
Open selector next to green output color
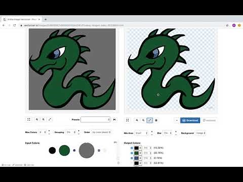pos(148,153)
